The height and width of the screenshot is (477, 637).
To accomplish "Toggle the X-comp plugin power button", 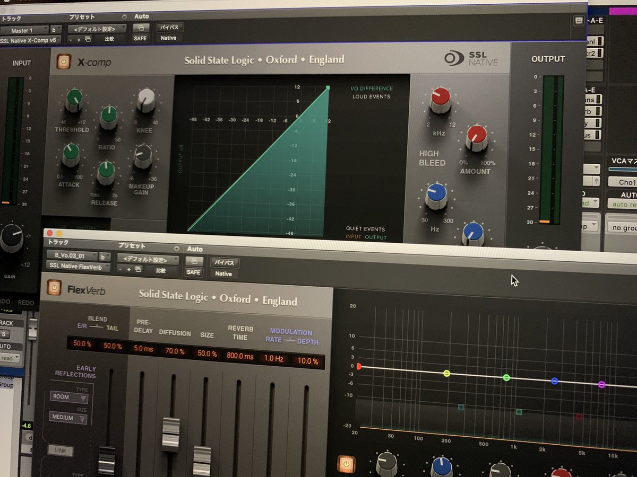I will pos(63,62).
